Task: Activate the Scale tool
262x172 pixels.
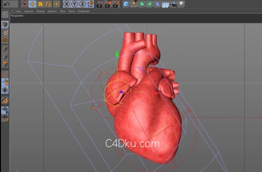Action: (40, 4)
